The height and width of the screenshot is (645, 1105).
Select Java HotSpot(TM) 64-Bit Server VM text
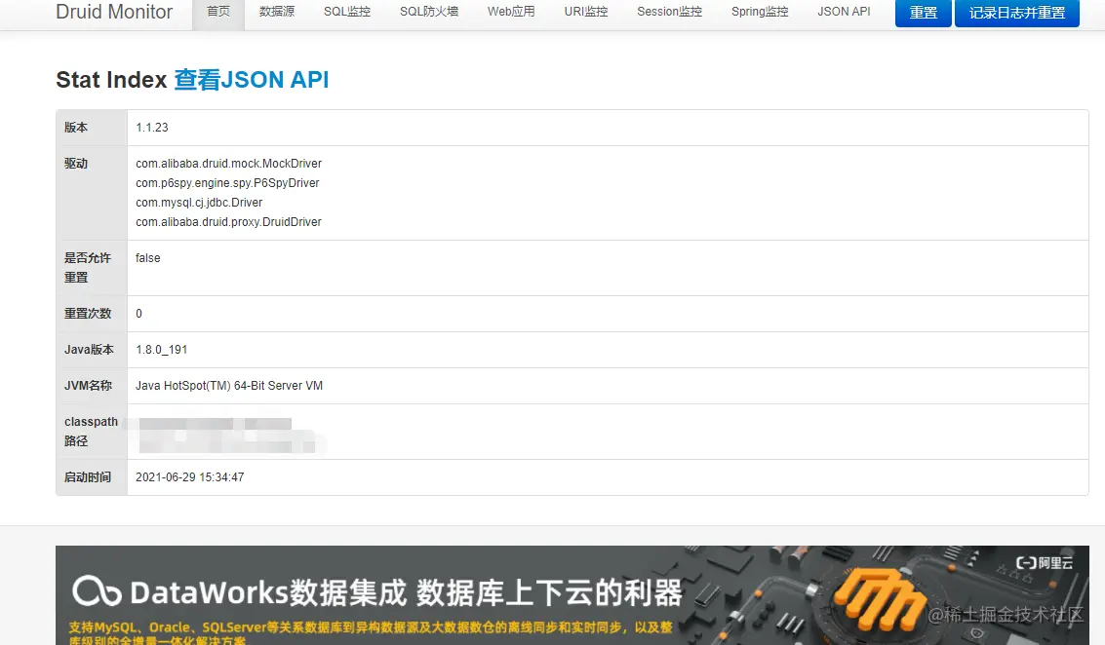pyautogui.click(x=229, y=386)
